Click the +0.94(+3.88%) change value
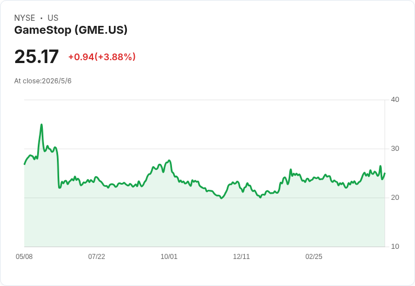Image resolution: width=415 pixels, height=286 pixels. tap(102, 57)
